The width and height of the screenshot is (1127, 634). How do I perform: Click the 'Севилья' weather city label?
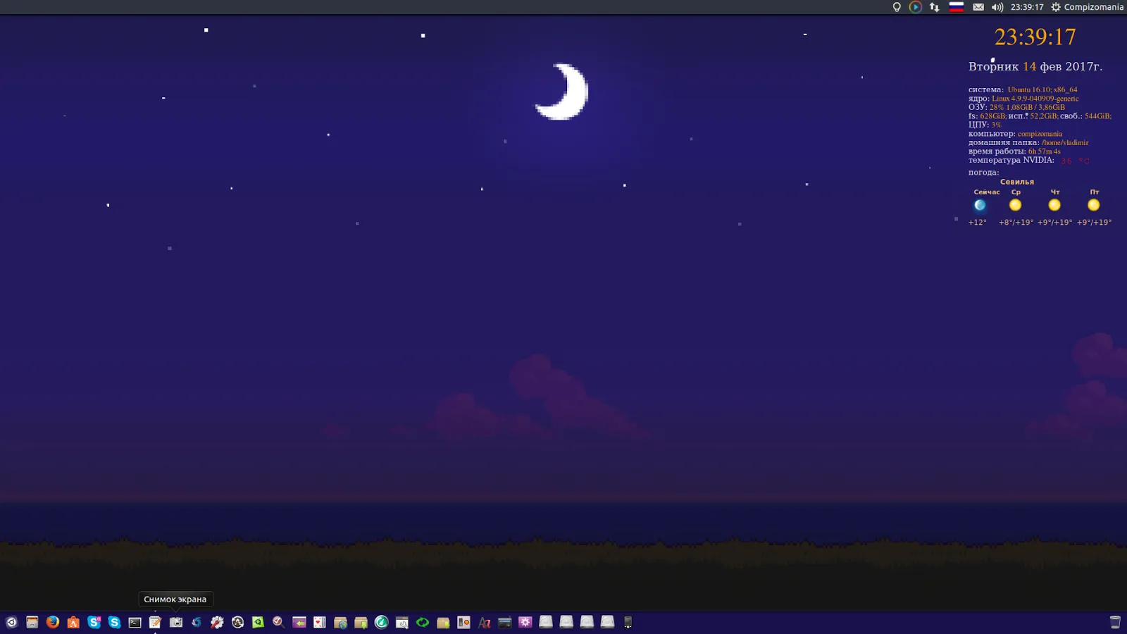pos(1017,182)
